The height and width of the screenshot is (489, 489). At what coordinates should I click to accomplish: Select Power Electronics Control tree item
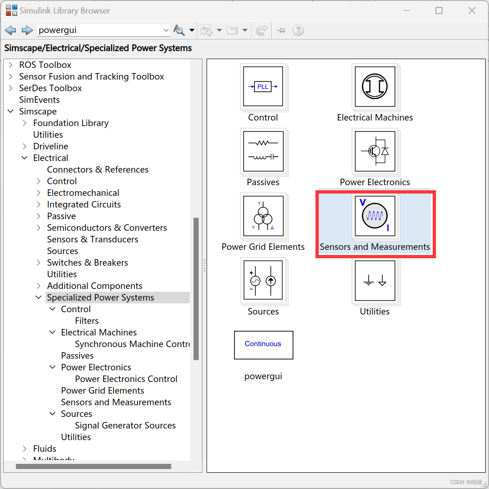(126, 379)
